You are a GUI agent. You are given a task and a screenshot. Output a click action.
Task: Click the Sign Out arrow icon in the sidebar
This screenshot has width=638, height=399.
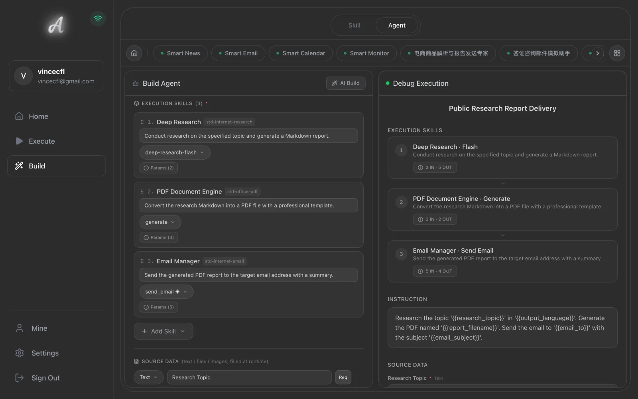coord(19,377)
